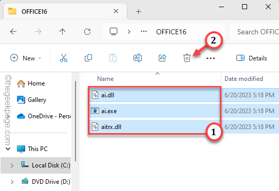Click the This PC monitor icon
The image size is (279, 191).
pos(21,149)
